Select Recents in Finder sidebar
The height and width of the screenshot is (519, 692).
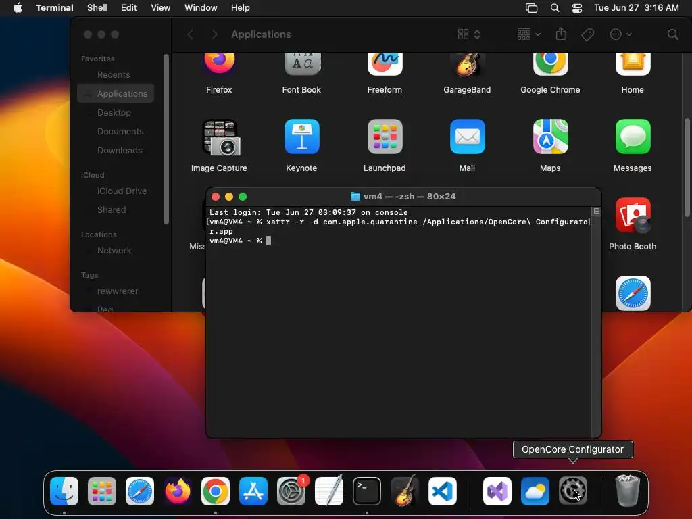click(x=114, y=74)
